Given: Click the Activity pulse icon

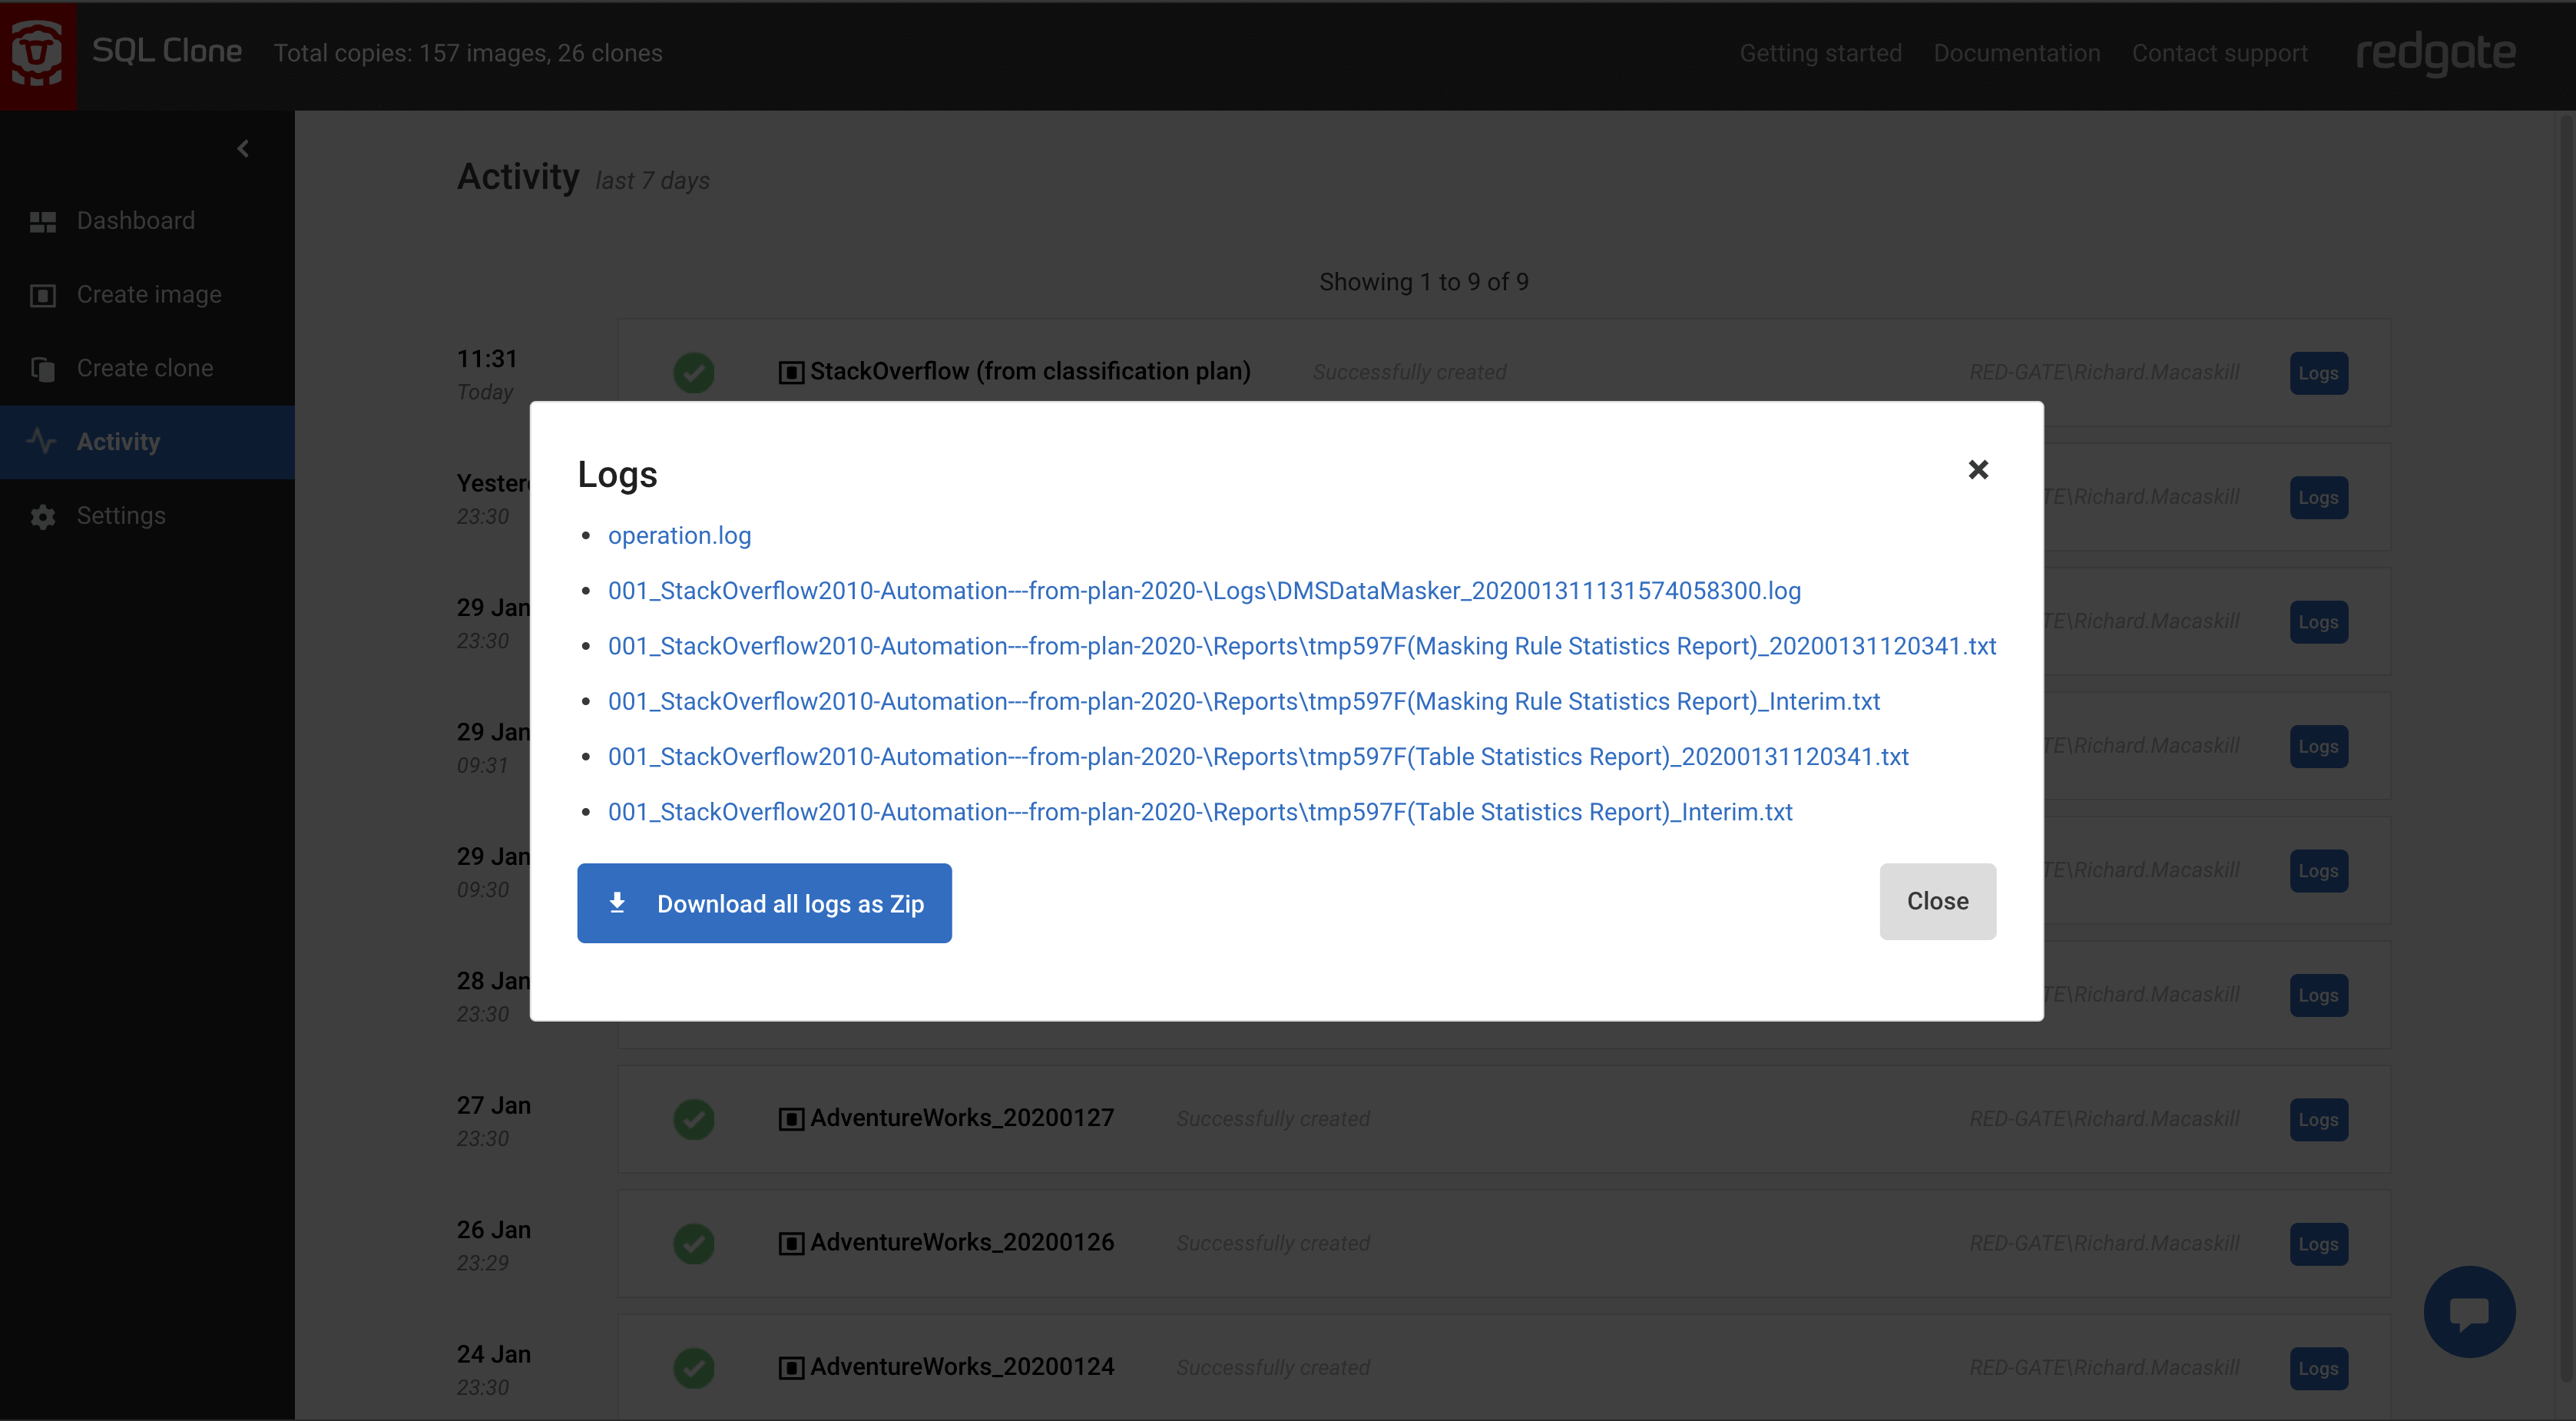Looking at the screenshot, I should pos(41,441).
